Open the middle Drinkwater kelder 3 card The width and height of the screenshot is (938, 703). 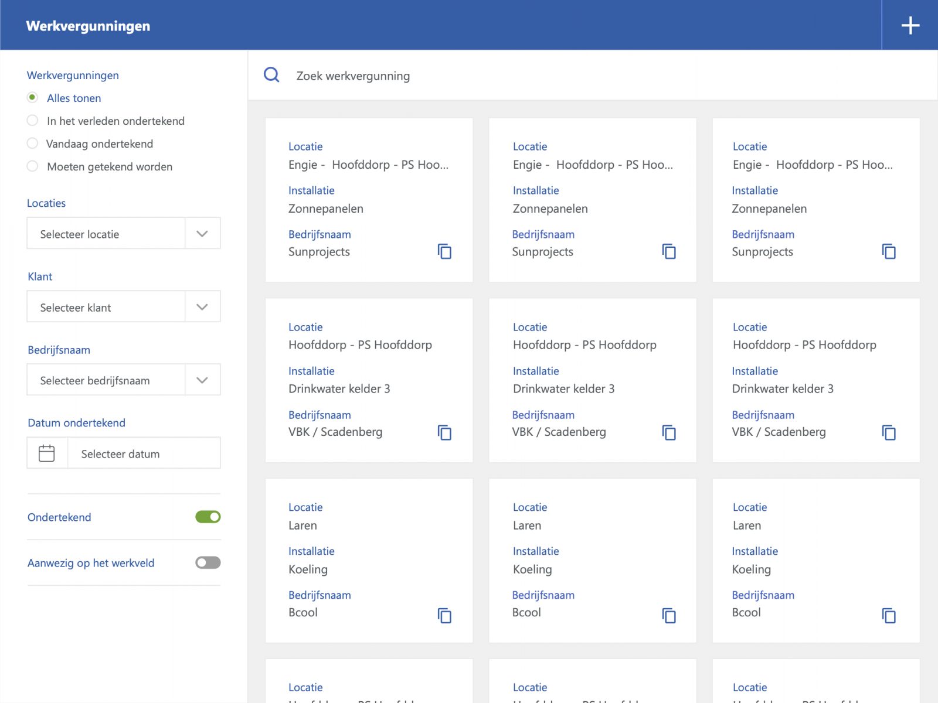pyautogui.click(x=593, y=380)
